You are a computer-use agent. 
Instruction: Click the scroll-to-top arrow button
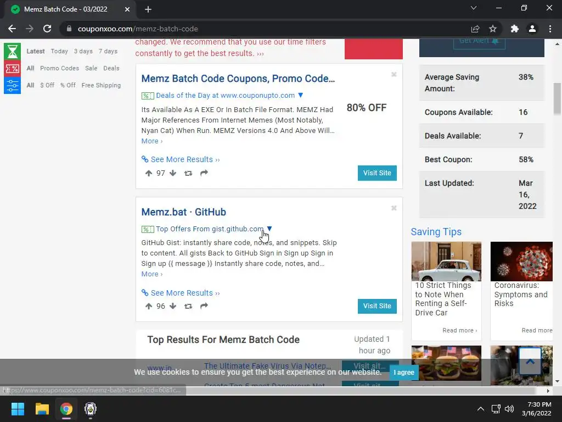tap(530, 361)
